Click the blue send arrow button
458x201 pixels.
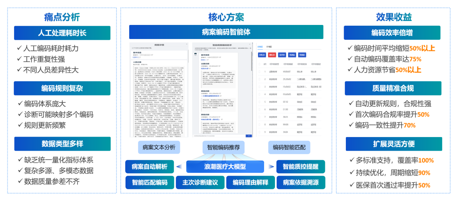[x=248, y=136]
